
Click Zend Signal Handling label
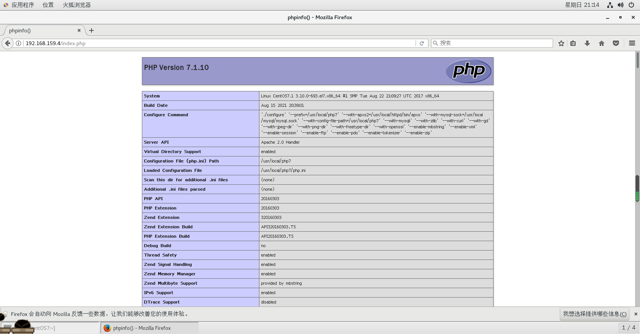[x=168, y=264]
